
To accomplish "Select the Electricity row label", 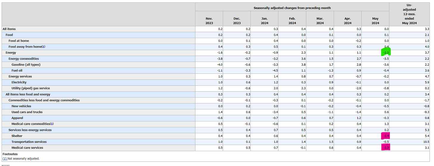I will tap(19, 82).
